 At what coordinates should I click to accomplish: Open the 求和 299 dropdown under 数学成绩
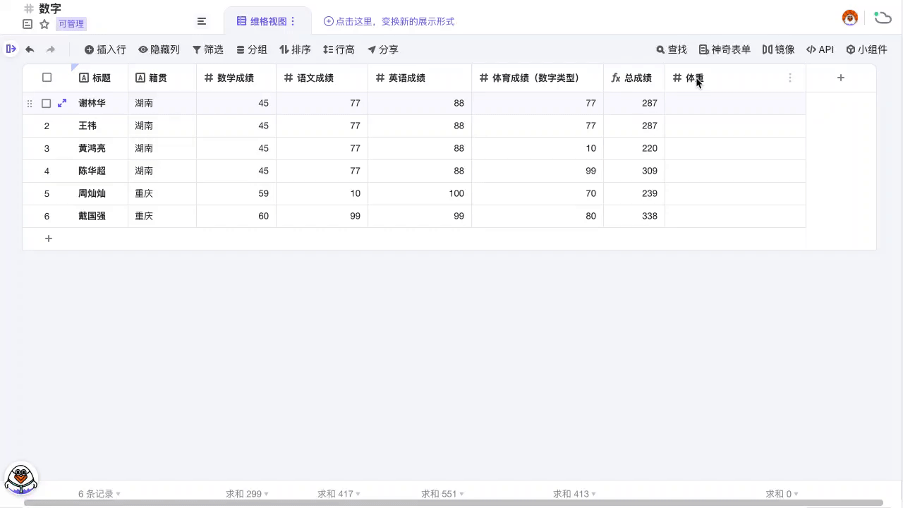click(x=246, y=493)
